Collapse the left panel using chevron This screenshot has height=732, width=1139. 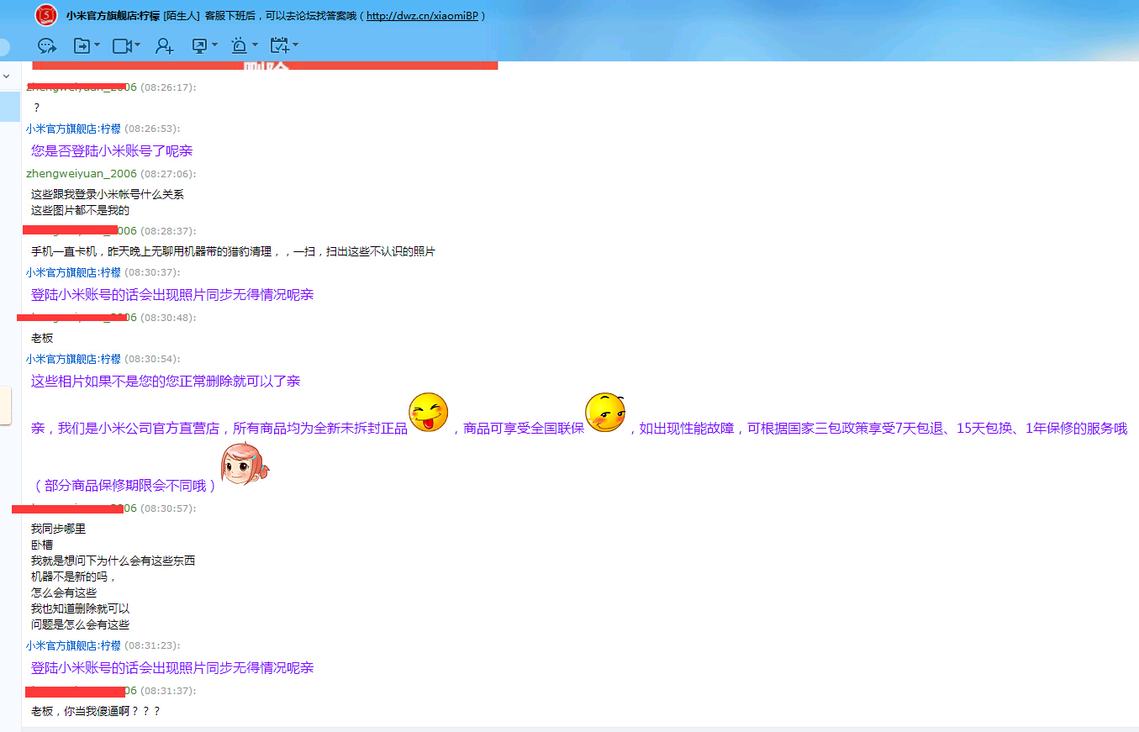tap(7, 76)
